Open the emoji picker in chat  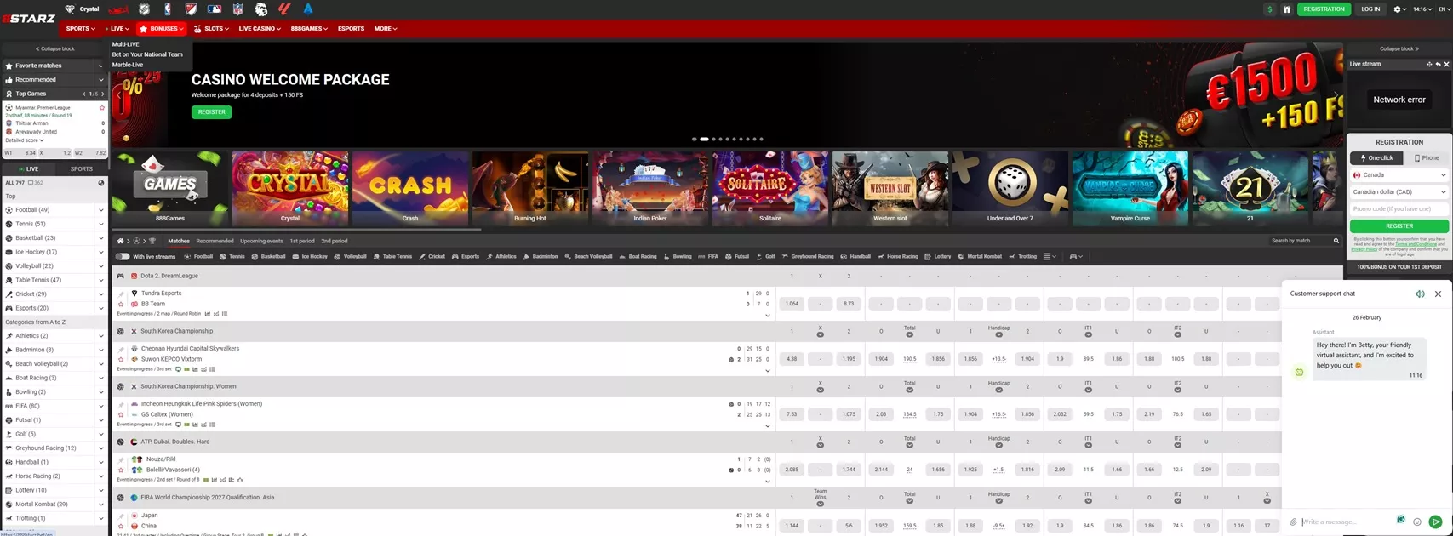coord(1417,522)
